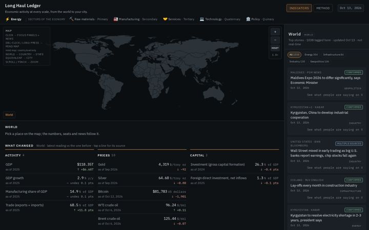Click MULTIPLE SOURCES badge on Wall Street story
Screen dimensions: 369x230
pyautogui.click(x=349, y=144)
